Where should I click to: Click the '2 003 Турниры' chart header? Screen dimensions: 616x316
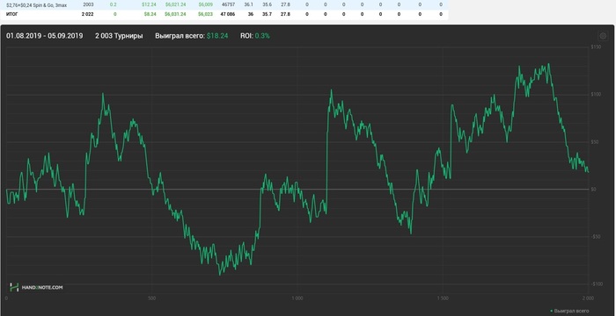tap(119, 36)
